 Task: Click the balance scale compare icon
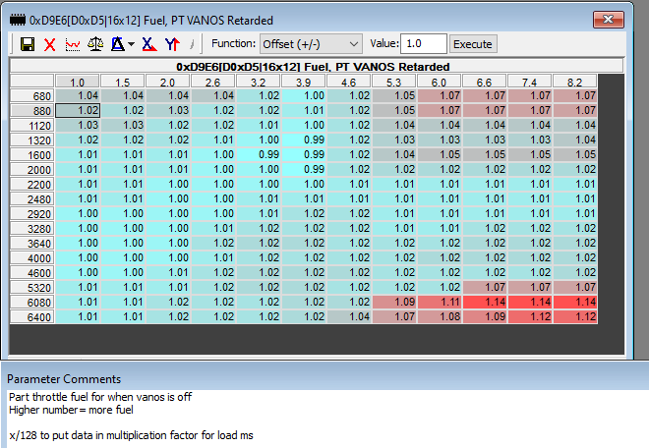point(95,44)
